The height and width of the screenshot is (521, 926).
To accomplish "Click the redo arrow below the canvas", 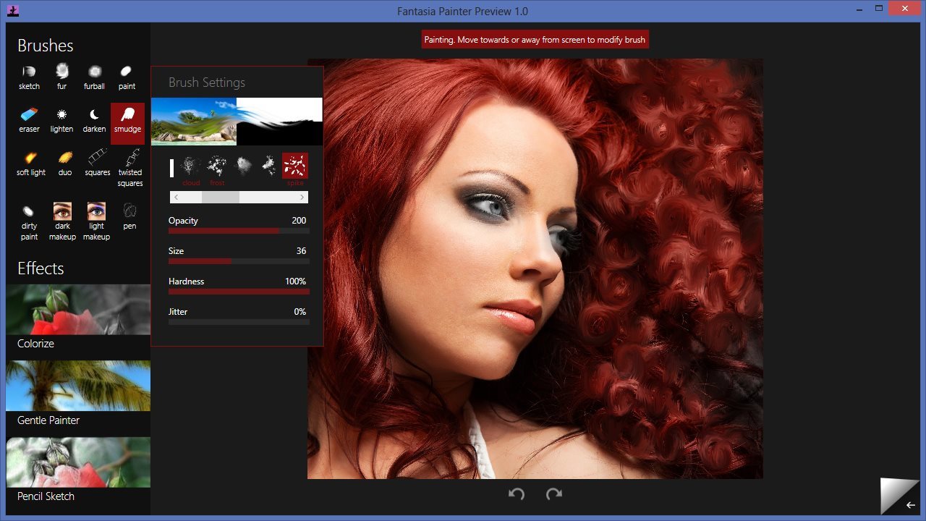I will click(x=554, y=494).
